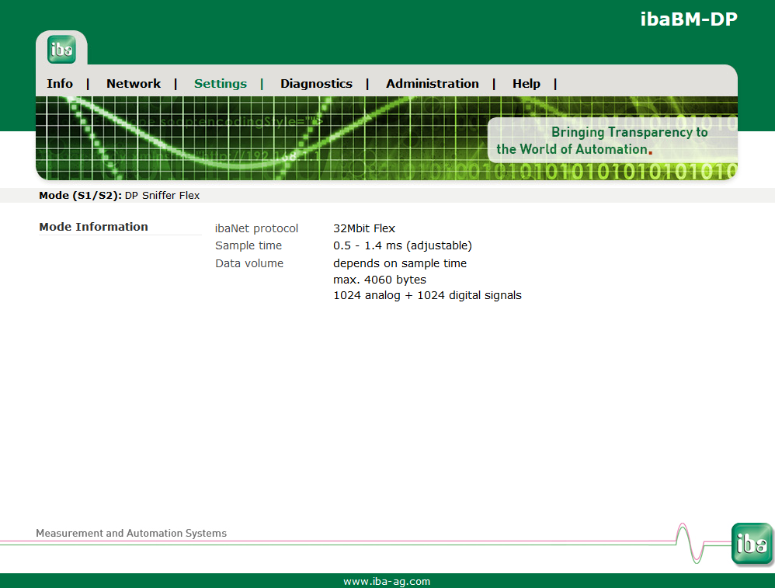Click the iba logo in the top-left tab
Image resolution: width=775 pixels, height=588 pixels.
pyautogui.click(x=61, y=50)
